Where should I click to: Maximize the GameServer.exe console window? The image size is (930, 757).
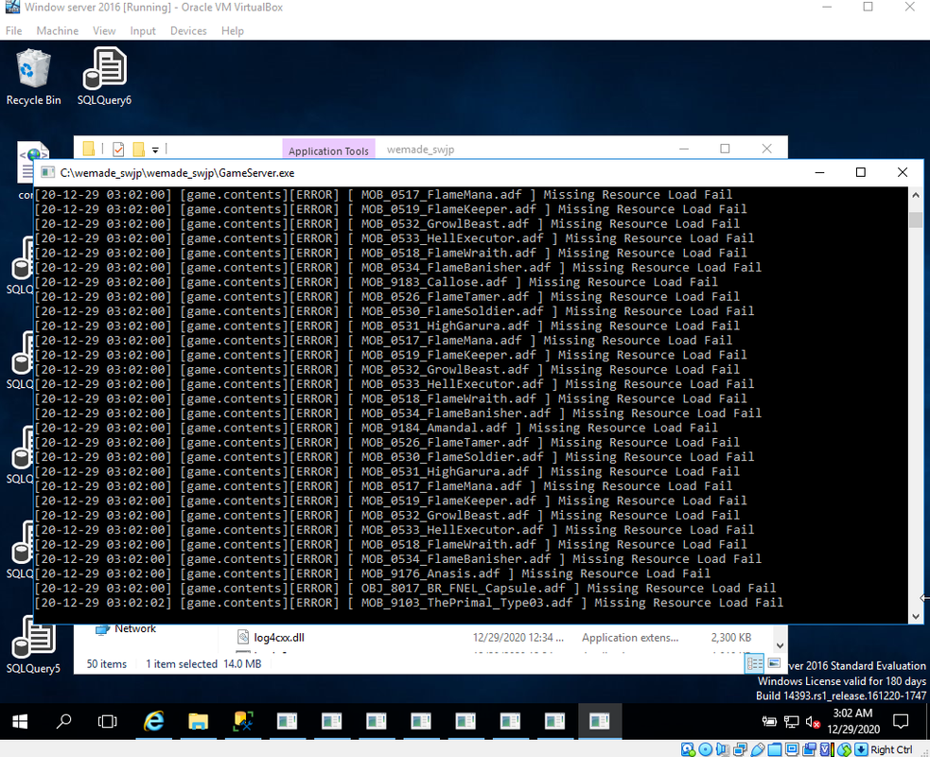pos(861,172)
